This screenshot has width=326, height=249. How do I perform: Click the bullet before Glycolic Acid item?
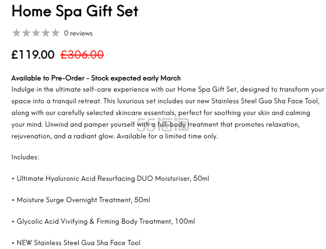click(13, 222)
